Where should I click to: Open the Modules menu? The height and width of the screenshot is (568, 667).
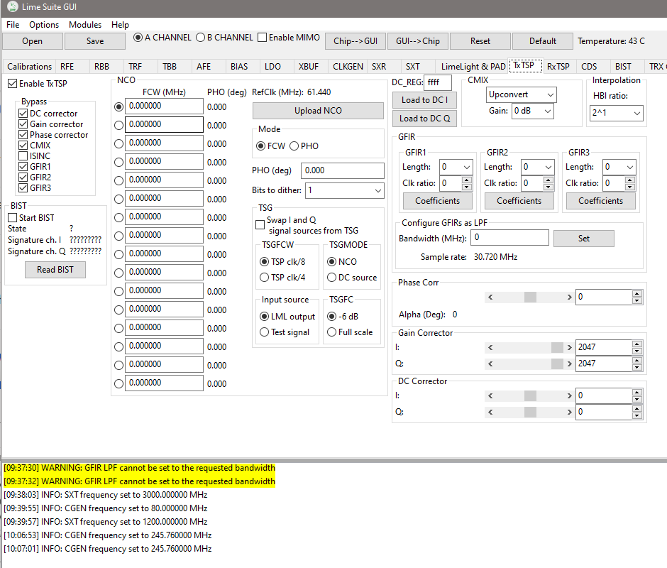(84, 25)
